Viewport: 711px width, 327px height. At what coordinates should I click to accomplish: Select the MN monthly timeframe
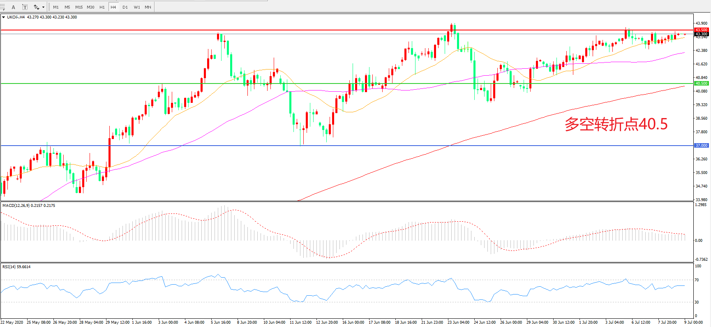(x=148, y=7)
